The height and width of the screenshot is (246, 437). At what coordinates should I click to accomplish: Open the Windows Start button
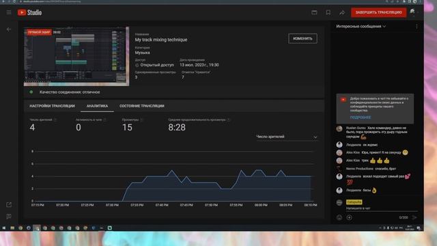pos(4,228)
